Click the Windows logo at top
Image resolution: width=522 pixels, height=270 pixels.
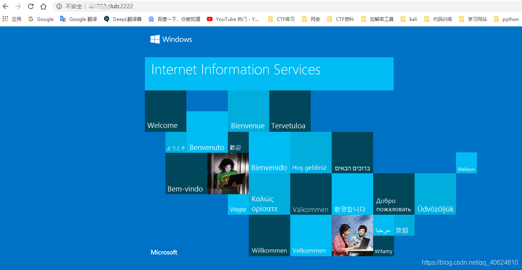tap(171, 39)
